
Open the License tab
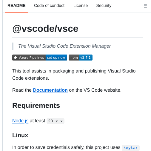(81, 6)
